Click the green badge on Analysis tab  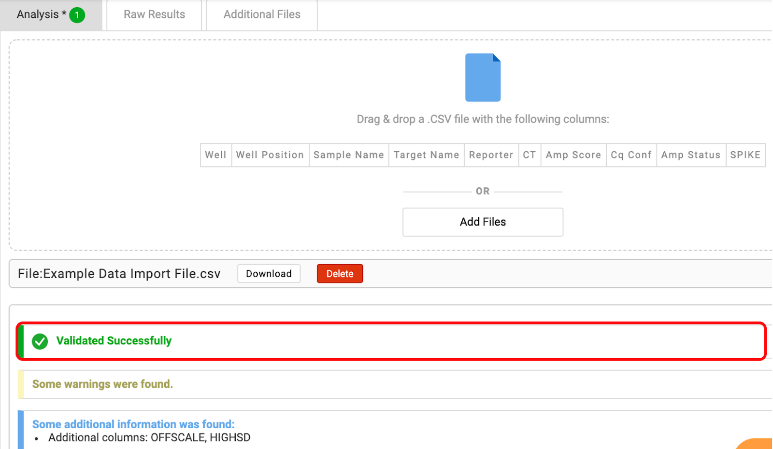pos(77,15)
